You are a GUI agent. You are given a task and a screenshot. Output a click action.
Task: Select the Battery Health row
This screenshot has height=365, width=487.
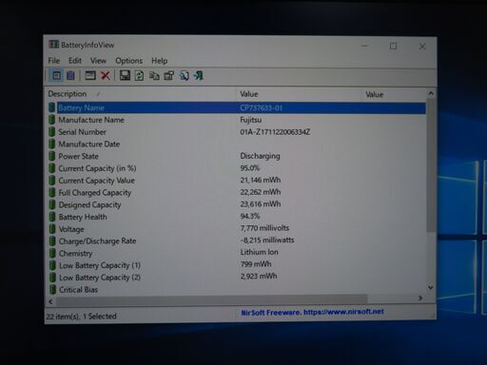237,217
